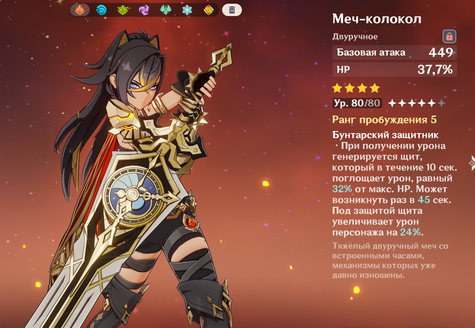Click the ascension phase star indicators

click(417, 103)
